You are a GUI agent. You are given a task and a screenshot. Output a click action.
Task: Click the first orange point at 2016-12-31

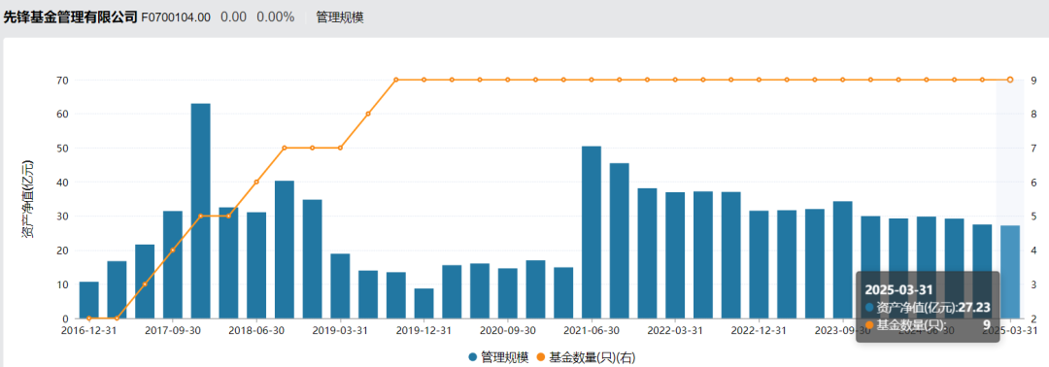(x=89, y=318)
